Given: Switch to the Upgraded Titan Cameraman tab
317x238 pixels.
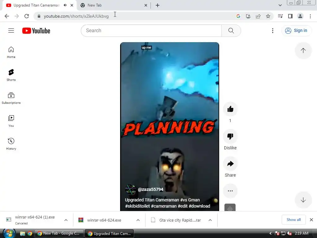Looking at the screenshot, I should tap(37, 5).
